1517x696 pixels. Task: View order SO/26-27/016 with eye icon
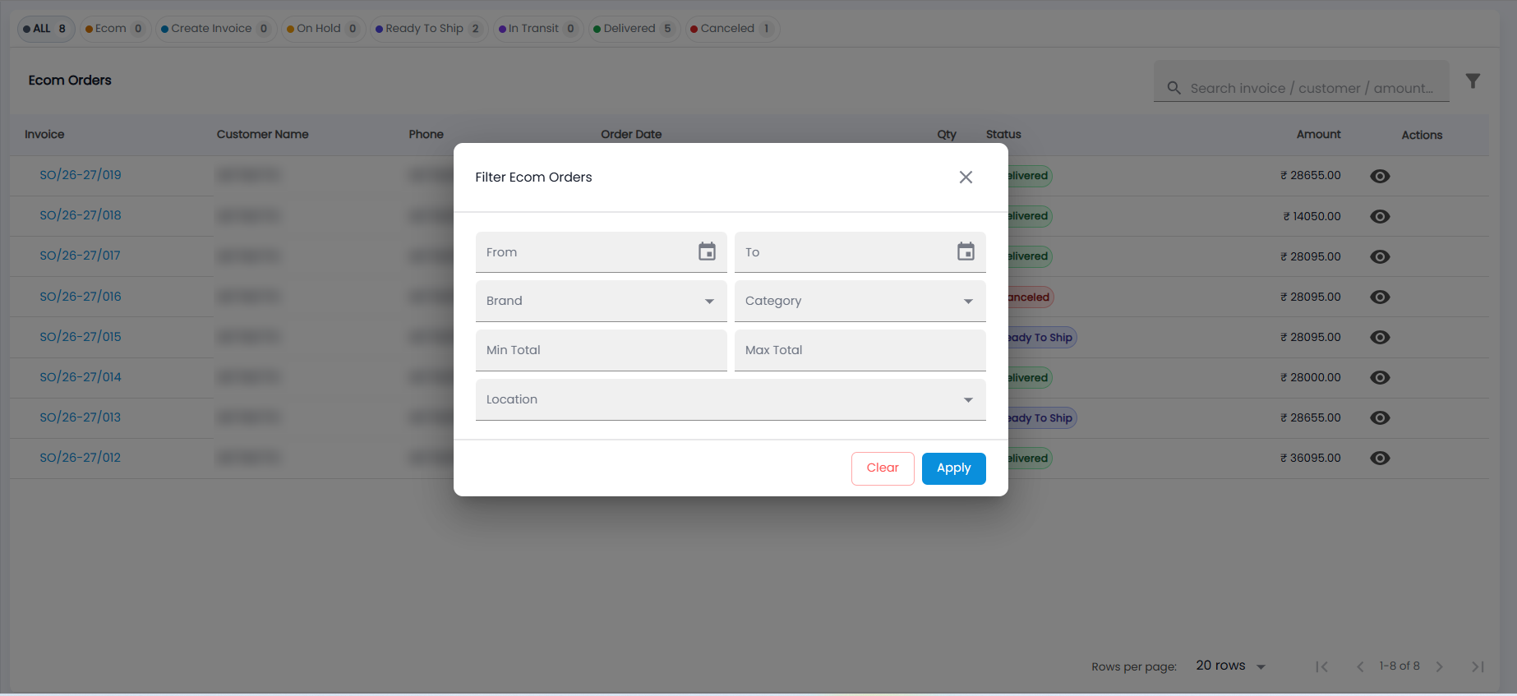[x=1380, y=297]
